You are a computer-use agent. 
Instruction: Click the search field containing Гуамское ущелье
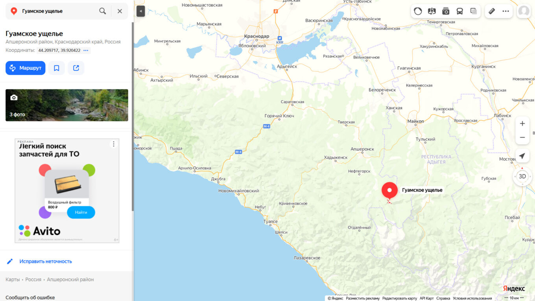(x=58, y=11)
